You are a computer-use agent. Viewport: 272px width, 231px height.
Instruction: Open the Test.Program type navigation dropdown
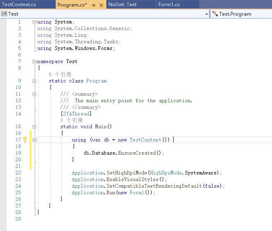pos(241,14)
